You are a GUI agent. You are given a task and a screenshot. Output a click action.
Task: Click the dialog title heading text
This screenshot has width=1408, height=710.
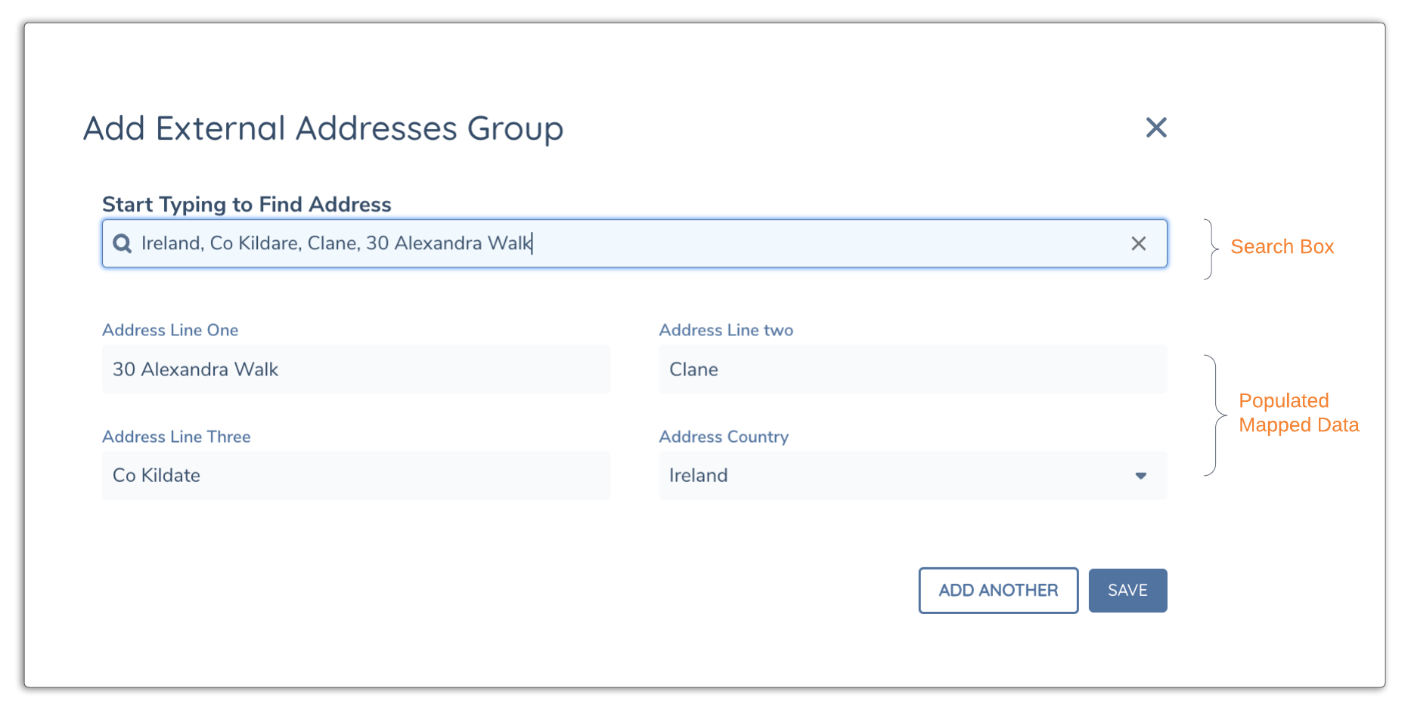click(x=323, y=128)
